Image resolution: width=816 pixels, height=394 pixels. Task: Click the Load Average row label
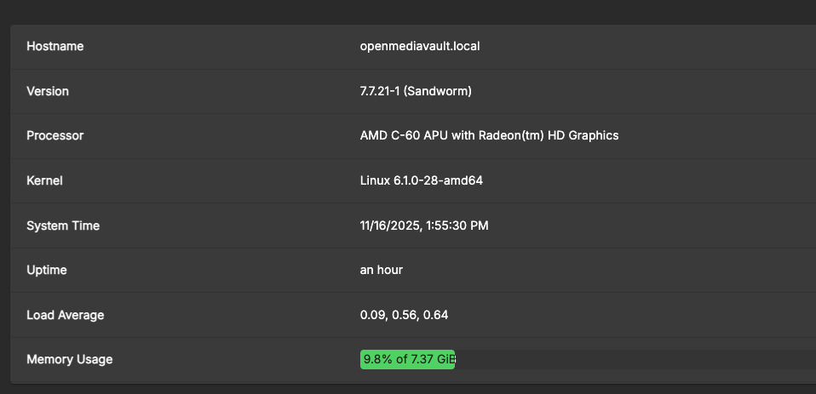(x=66, y=315)
